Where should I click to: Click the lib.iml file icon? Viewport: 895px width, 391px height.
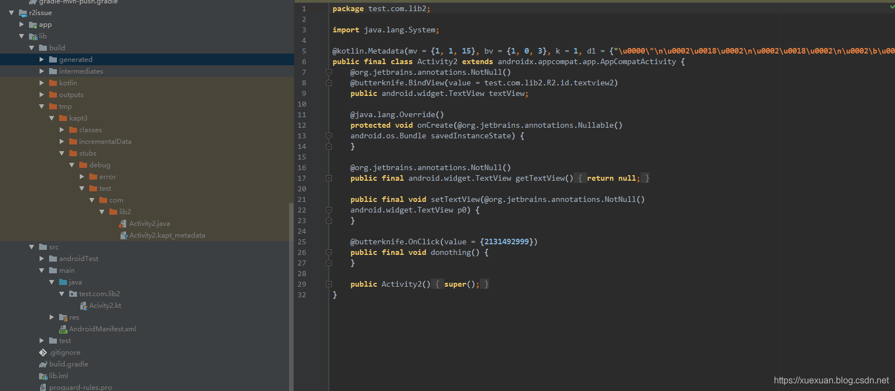[43, 376]
